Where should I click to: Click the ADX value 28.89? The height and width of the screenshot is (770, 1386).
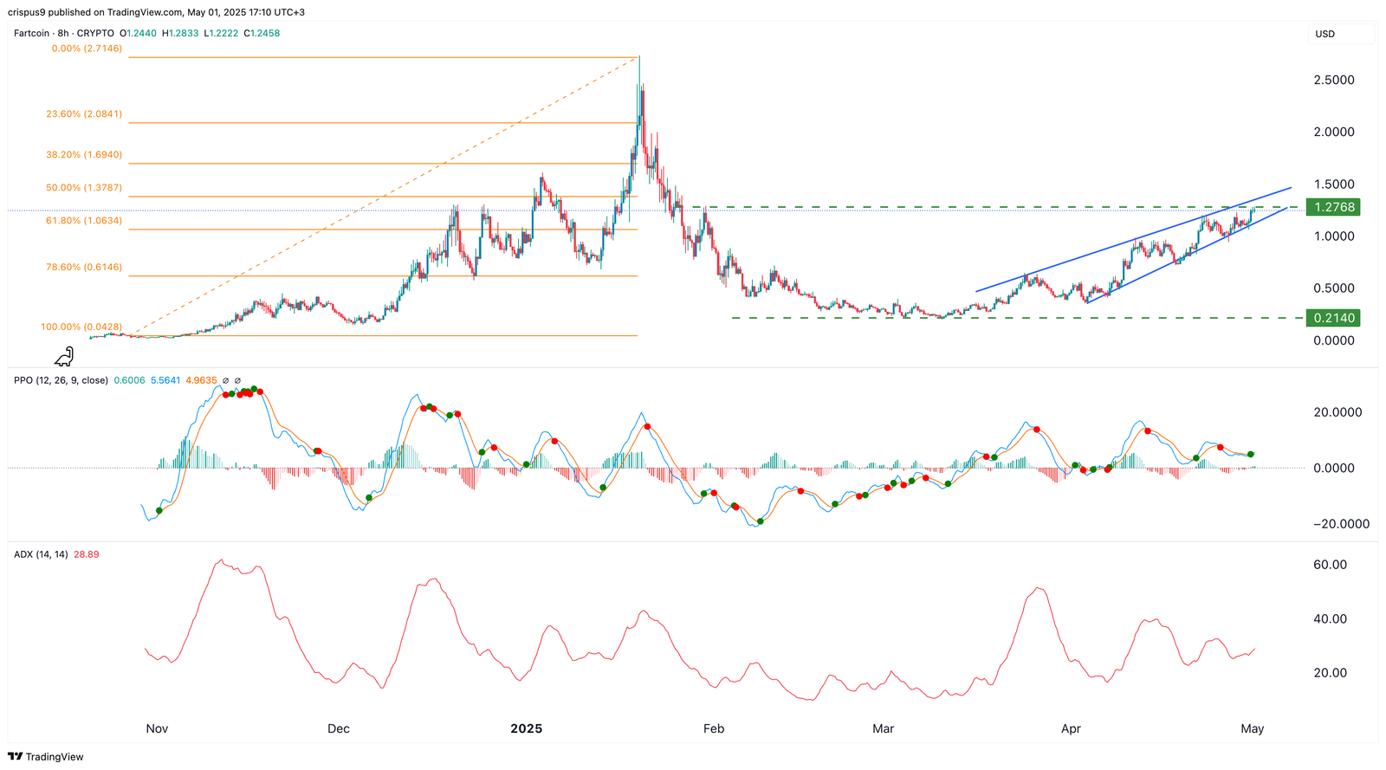tap(87, 554)
